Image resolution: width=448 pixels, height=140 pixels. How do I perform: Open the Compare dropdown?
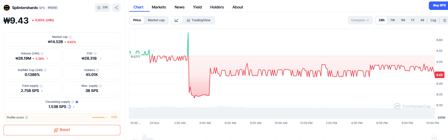click(360, 20)
